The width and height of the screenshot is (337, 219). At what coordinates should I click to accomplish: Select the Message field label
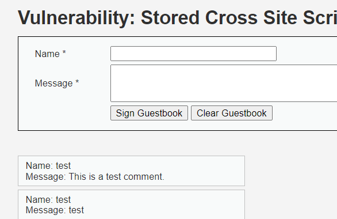(57, 84)
